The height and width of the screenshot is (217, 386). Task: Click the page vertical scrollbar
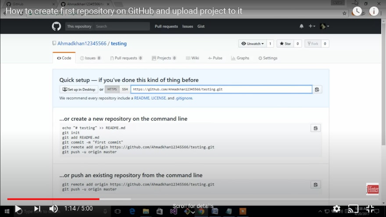[x=383, y=84]
